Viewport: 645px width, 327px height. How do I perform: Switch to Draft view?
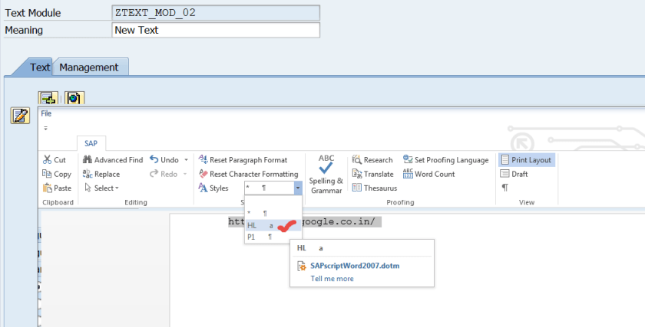[514, 174]
